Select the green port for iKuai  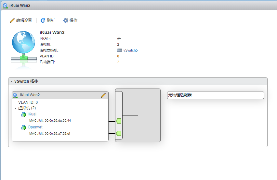tap(119, 121)
